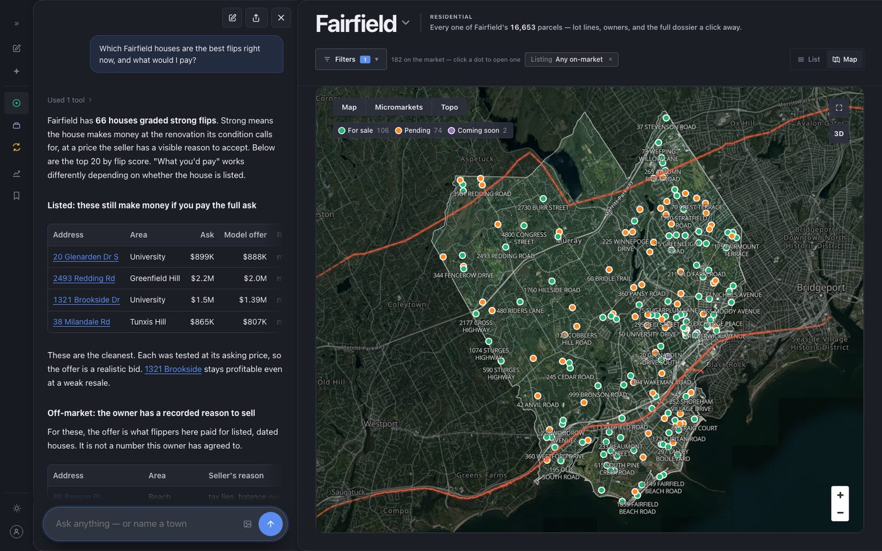Screen dimensions: 882x551
Task: Expand the left sidebar with double chevron
Action: (16, 23)
